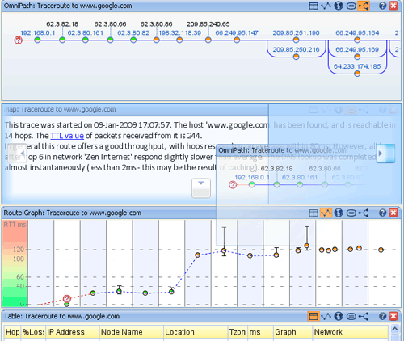This screenshot has width=404, height=341.
Task: Click IP label 66.249.95.147
Action: pyautogui.click(x=237, y=33)
